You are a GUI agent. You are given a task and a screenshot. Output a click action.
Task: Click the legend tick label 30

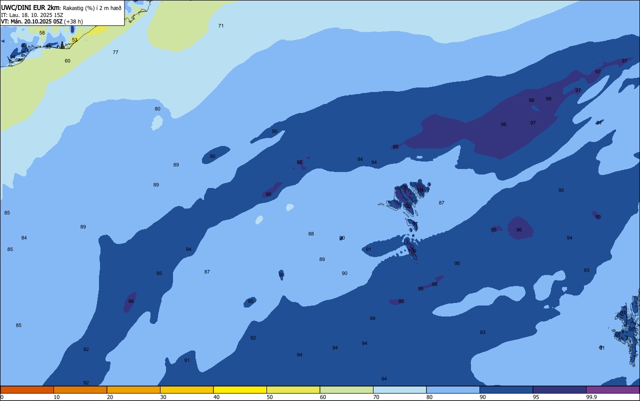pyautogui.click(x=163, y=397)
